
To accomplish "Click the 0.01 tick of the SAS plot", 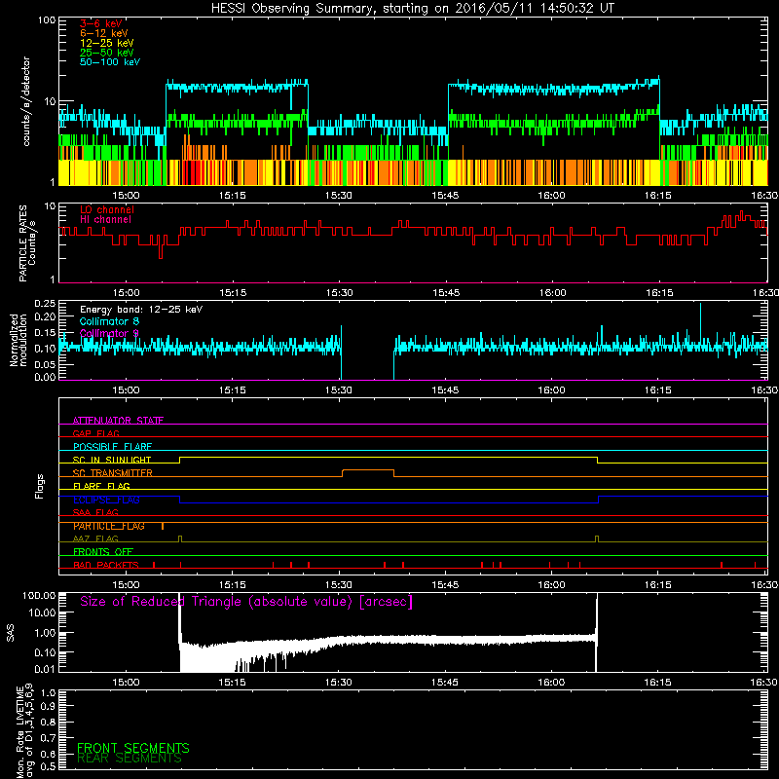I will coord(45,669).
